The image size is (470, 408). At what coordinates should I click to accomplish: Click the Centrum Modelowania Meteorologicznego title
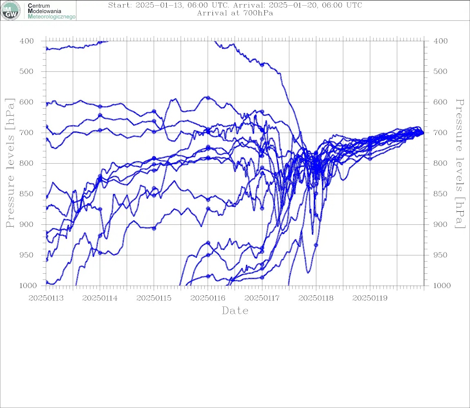tap(51, 11)
